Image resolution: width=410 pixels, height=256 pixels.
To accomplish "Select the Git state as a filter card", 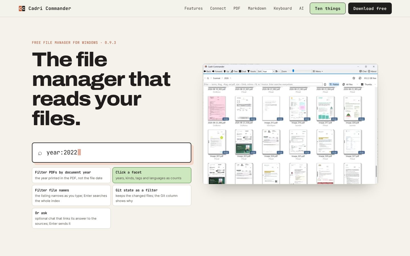I will (x=152, y=195).
